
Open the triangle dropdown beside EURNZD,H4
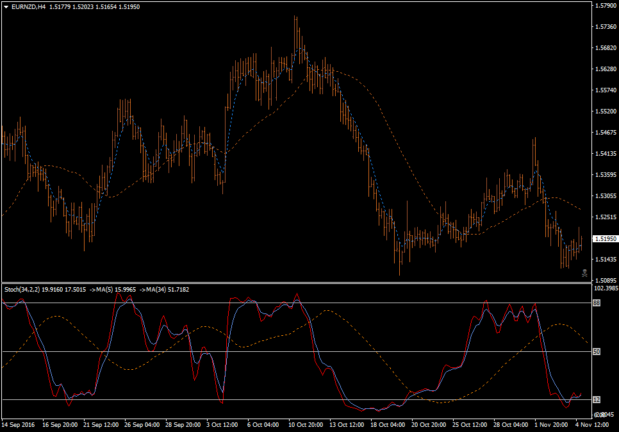coord(6,6)
